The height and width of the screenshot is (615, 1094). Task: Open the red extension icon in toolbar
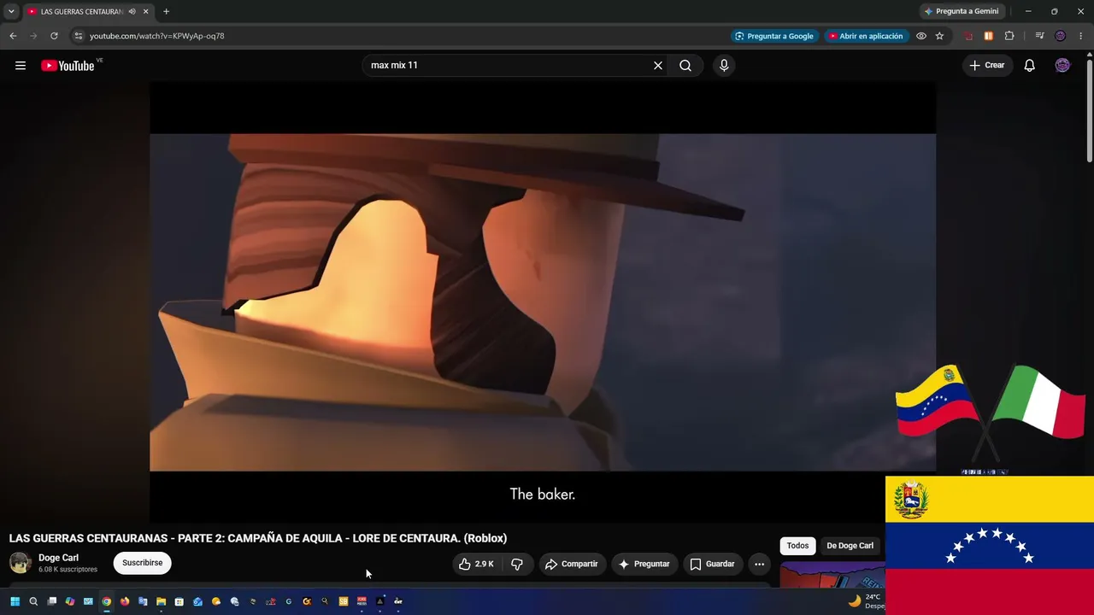point(968,36)
